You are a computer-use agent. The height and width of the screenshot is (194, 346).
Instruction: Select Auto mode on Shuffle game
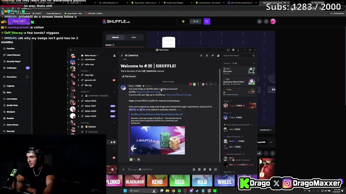[134, 37]
